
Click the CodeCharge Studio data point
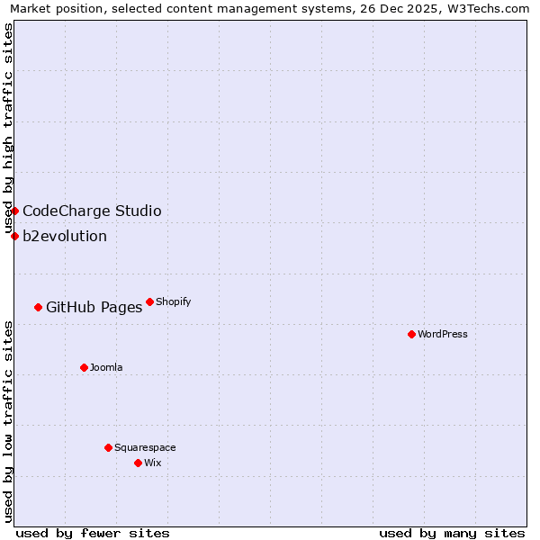coord(14,211)
